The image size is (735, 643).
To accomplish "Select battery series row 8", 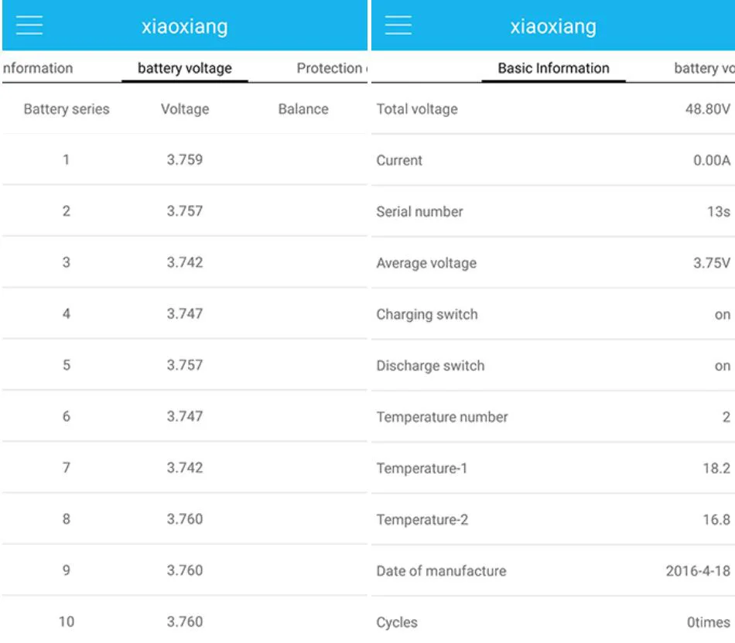I will tap(185, 518).
